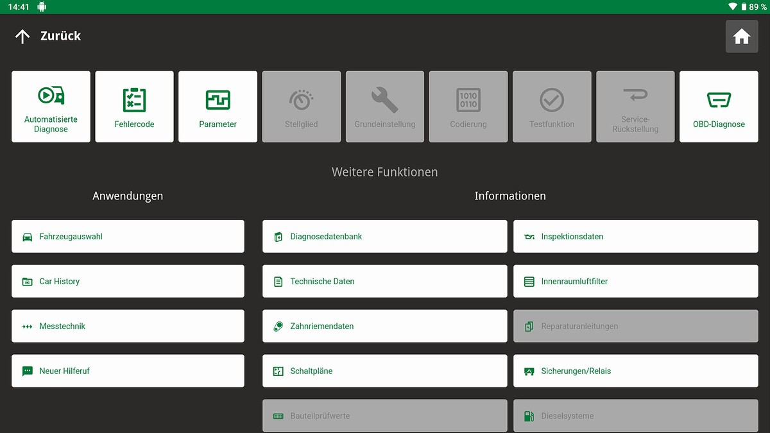The height and width of the screenshot is (433, 770).
Task: Start a Neuer Hilferuf
Action: point(128,371)
